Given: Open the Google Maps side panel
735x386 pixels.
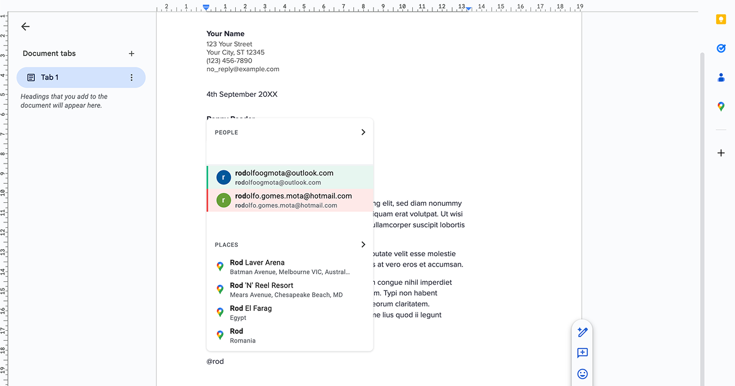Looking at the screenshot, I should coord(720,106).
